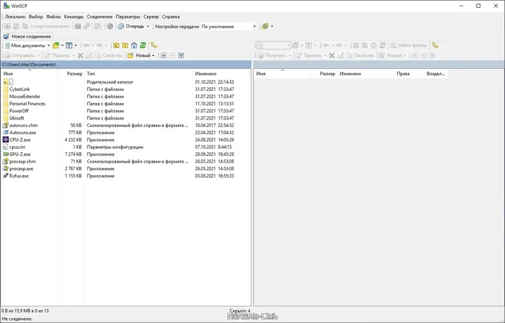Click the local path 'C:\Users\Alex\Documents\' bar
This screenshot has width=505, height=323.
point(126,64)
